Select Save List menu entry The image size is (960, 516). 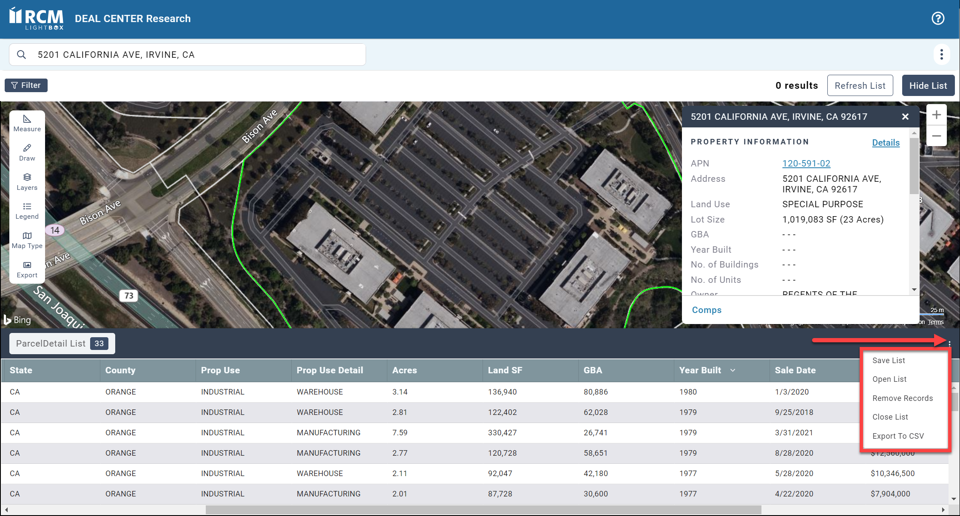click(889, 360)
